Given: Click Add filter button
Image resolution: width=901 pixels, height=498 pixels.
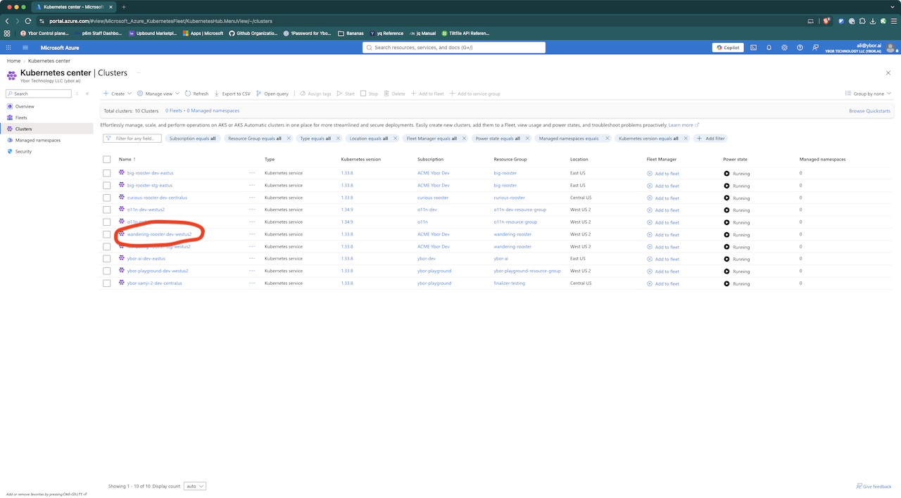Looking at the screenshot, I should (711, 139).
